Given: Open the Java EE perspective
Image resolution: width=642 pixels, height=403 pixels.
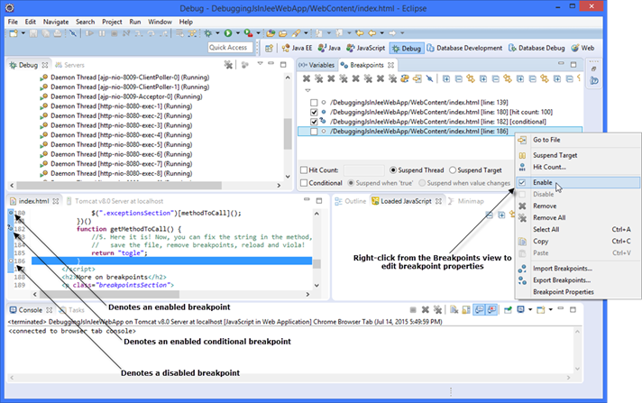Looking at the screenshot, I should point(298,48).
